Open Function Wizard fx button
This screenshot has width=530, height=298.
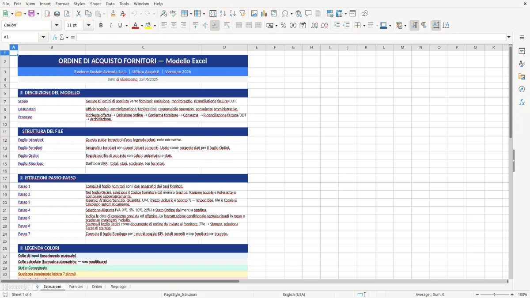point(55,37)
